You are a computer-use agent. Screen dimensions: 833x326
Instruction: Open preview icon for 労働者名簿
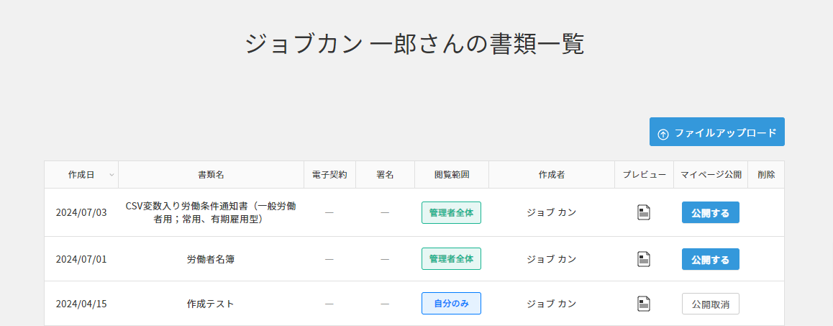coord(644,259)
